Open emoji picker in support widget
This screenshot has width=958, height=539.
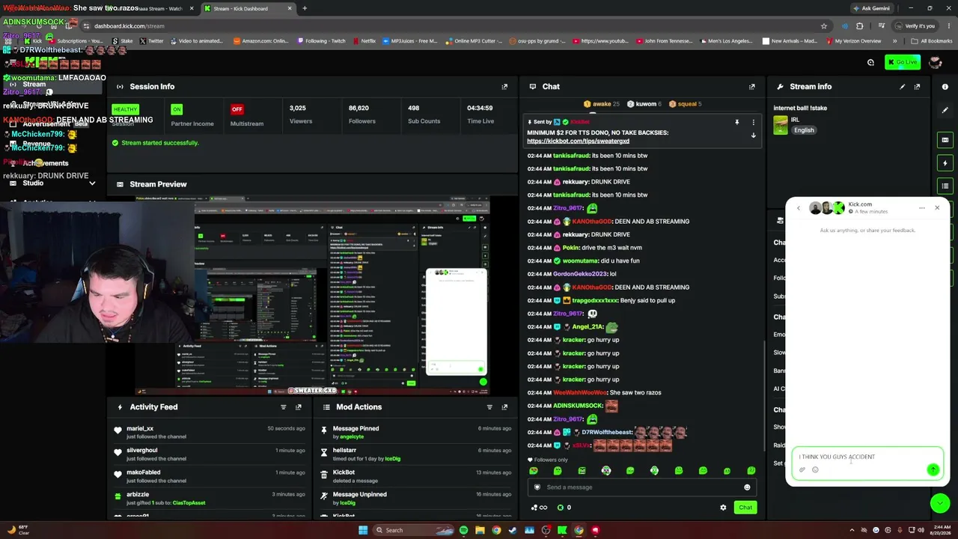point(815,470)
